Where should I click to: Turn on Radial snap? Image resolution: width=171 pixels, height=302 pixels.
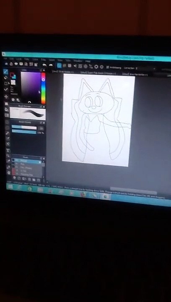click(80, 66)
